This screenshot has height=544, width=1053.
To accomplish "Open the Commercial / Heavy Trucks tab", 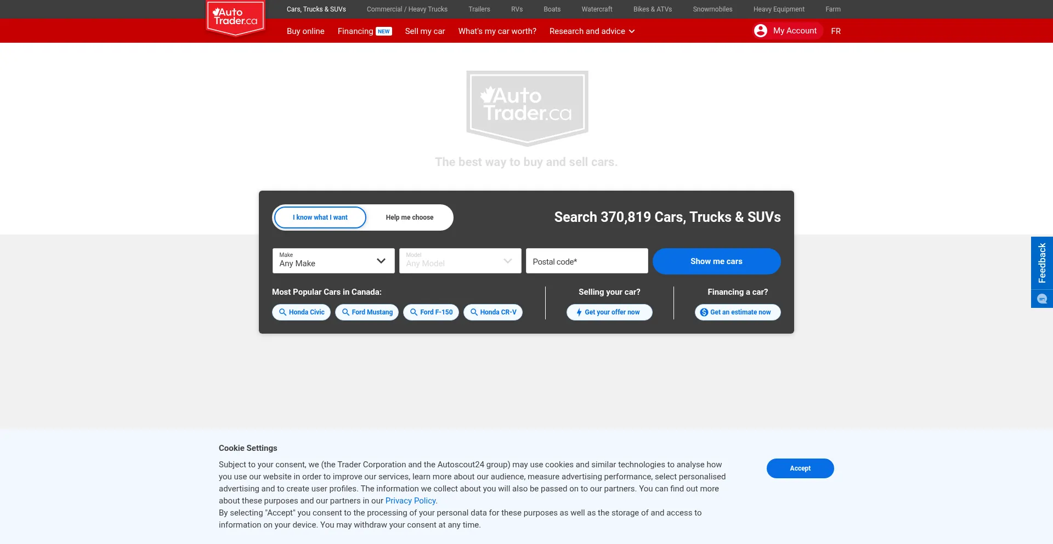I will point(407,9).
